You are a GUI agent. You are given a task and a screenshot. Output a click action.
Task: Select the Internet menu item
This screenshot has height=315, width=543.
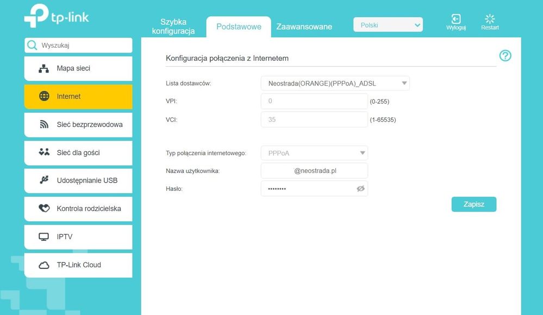[78, 97]
